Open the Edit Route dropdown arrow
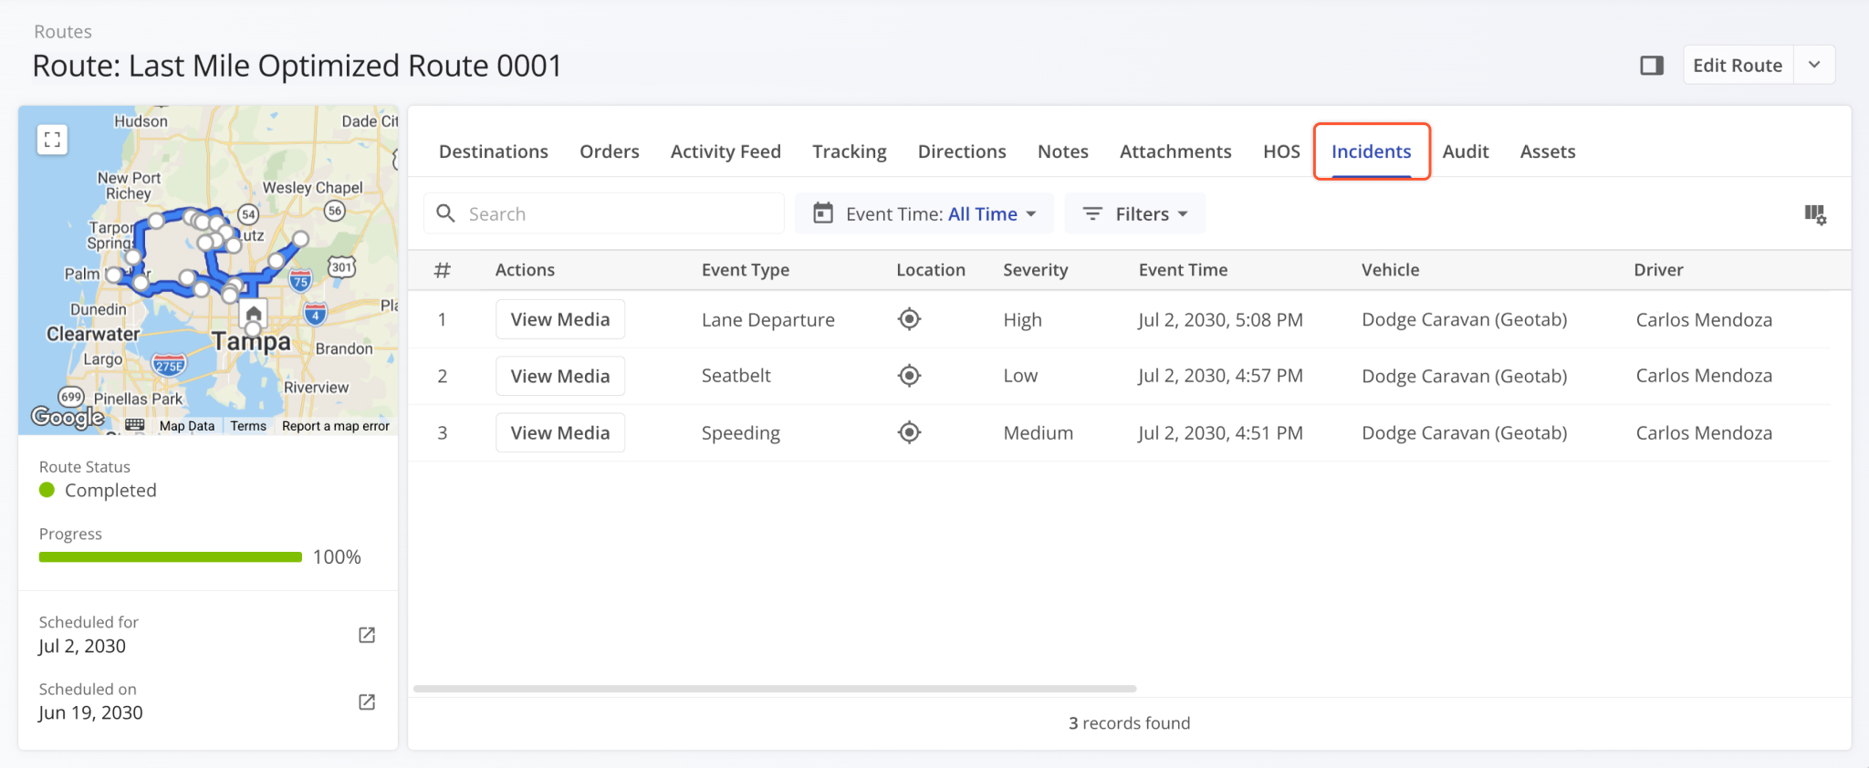 [x=1814, y=65]
